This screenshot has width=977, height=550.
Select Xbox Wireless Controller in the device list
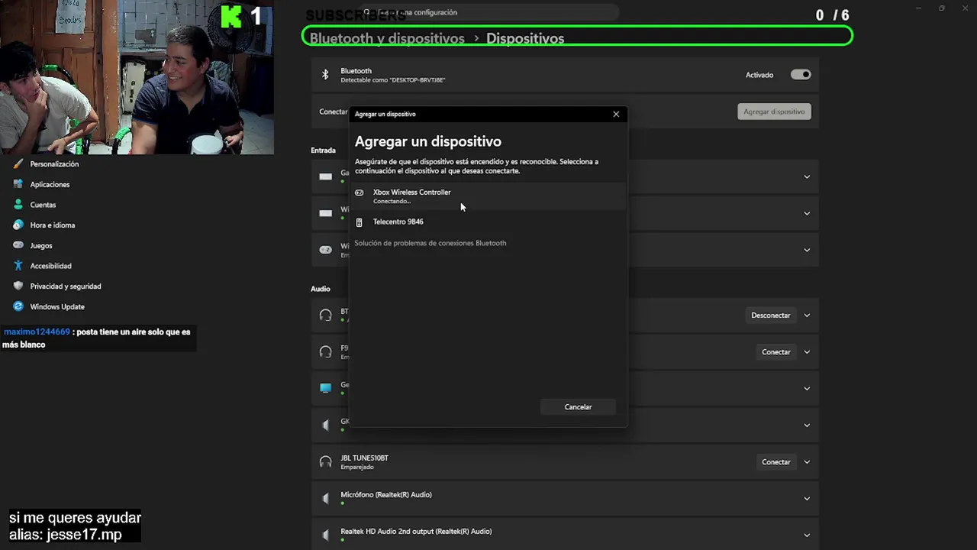click(488, 196)
